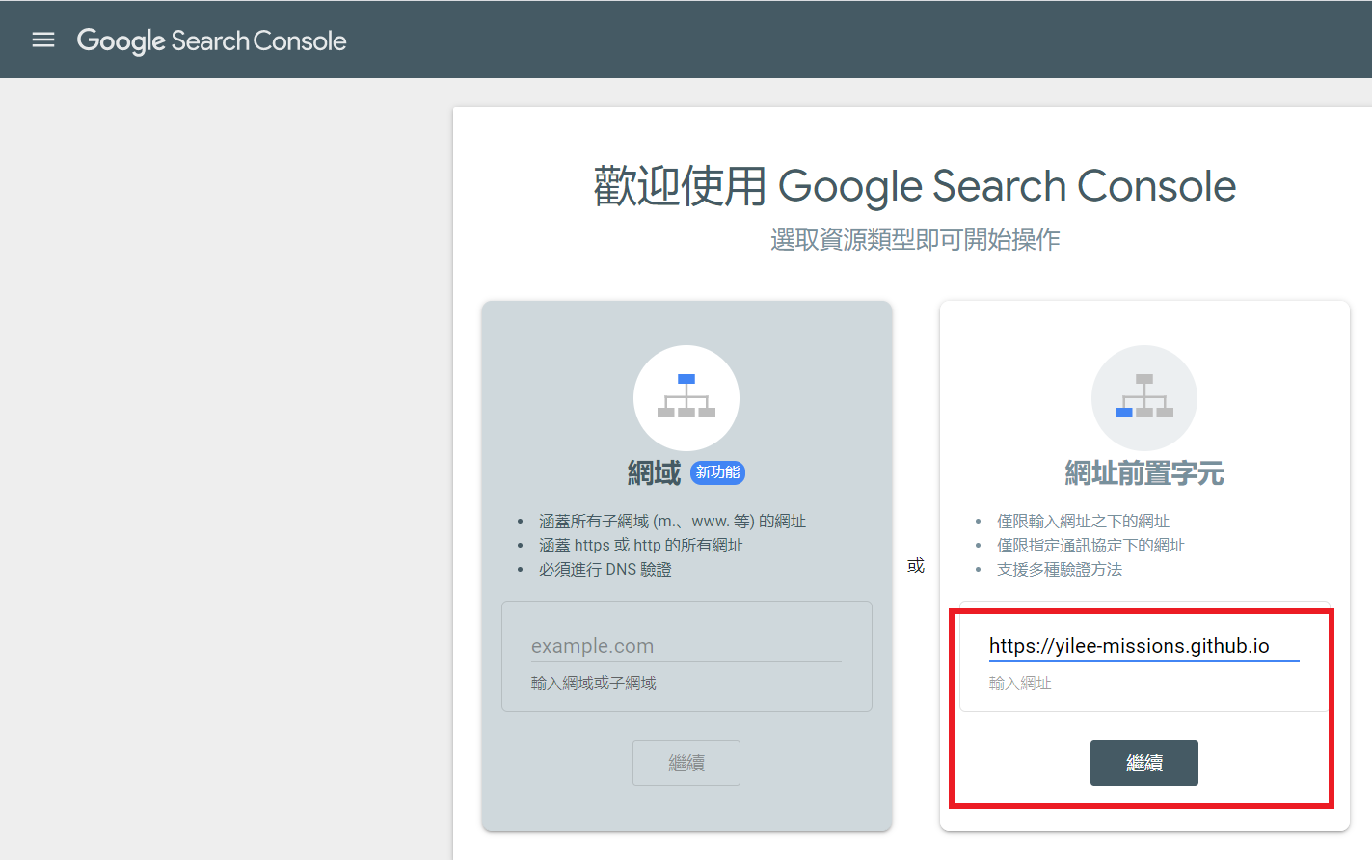Viewport: 1372px width, 860px height.
Task: Click the 網址前置字元 hierarchy icon
Action: tap(1143, 397)
